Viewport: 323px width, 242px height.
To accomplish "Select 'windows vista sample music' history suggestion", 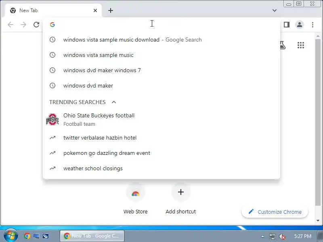I will (161, 55).
